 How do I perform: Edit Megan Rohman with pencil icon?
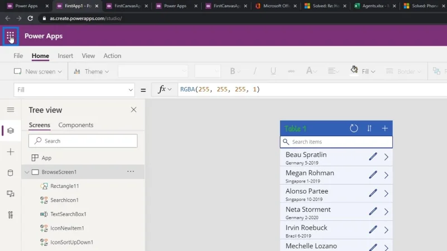tap(373, 175)
